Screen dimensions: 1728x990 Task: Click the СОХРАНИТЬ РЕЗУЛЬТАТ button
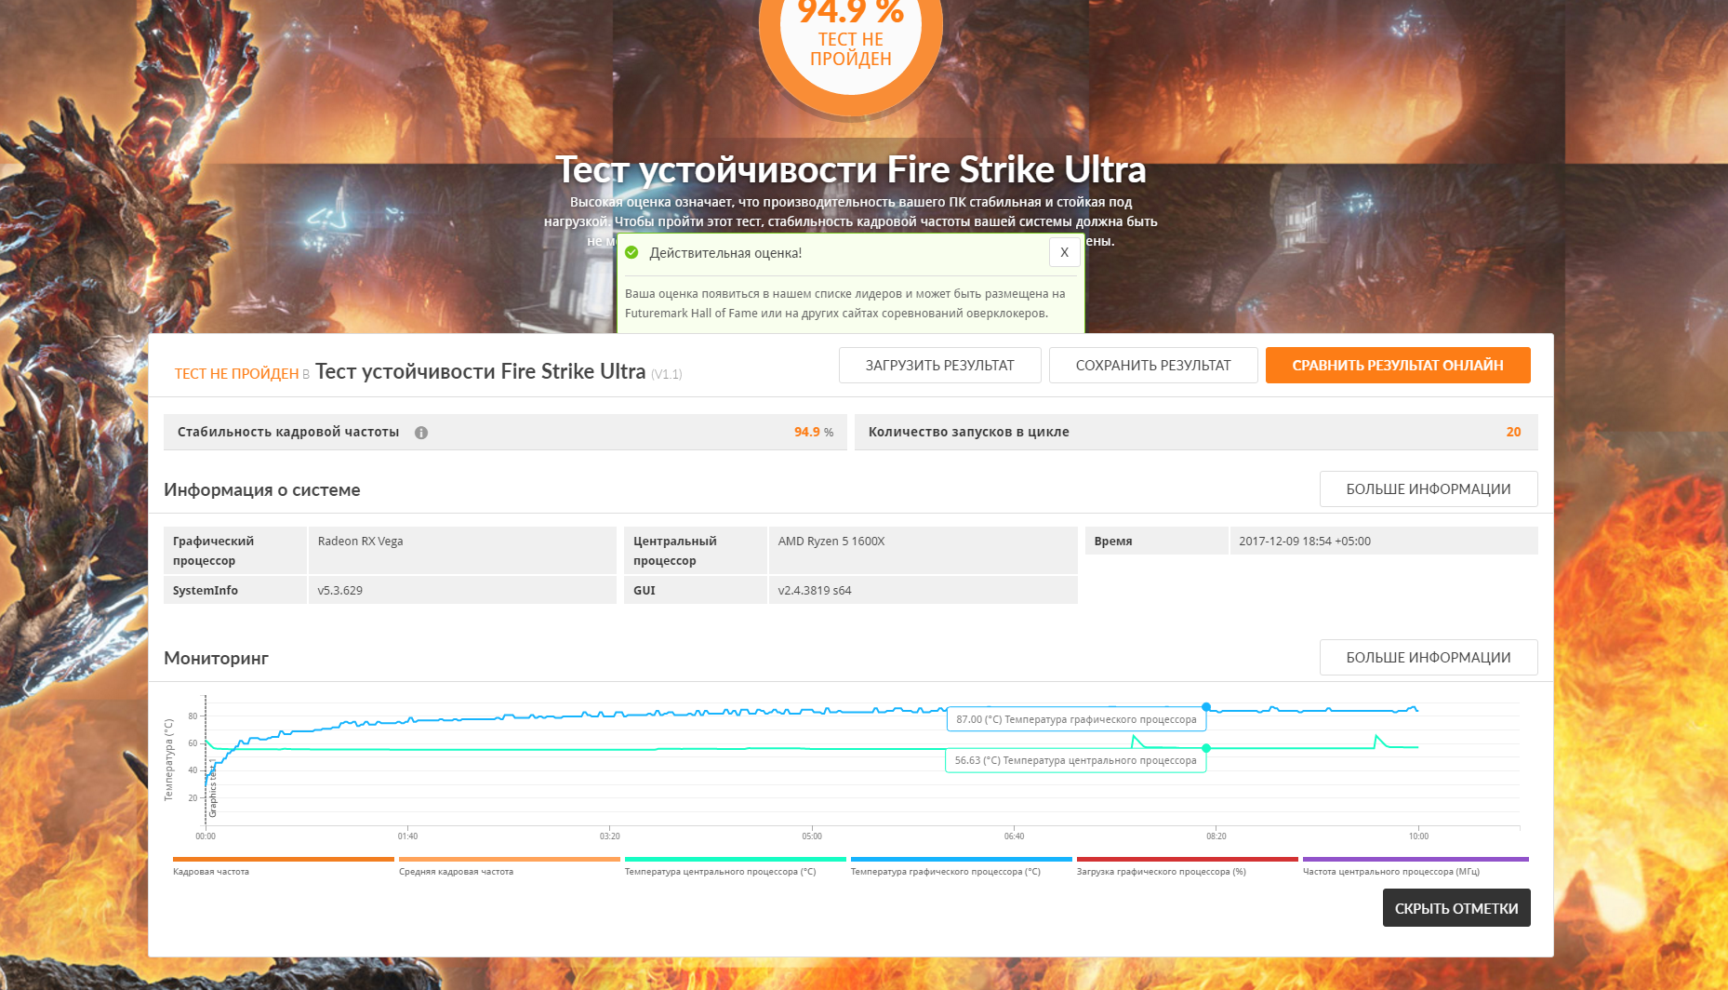point(1153,366)
